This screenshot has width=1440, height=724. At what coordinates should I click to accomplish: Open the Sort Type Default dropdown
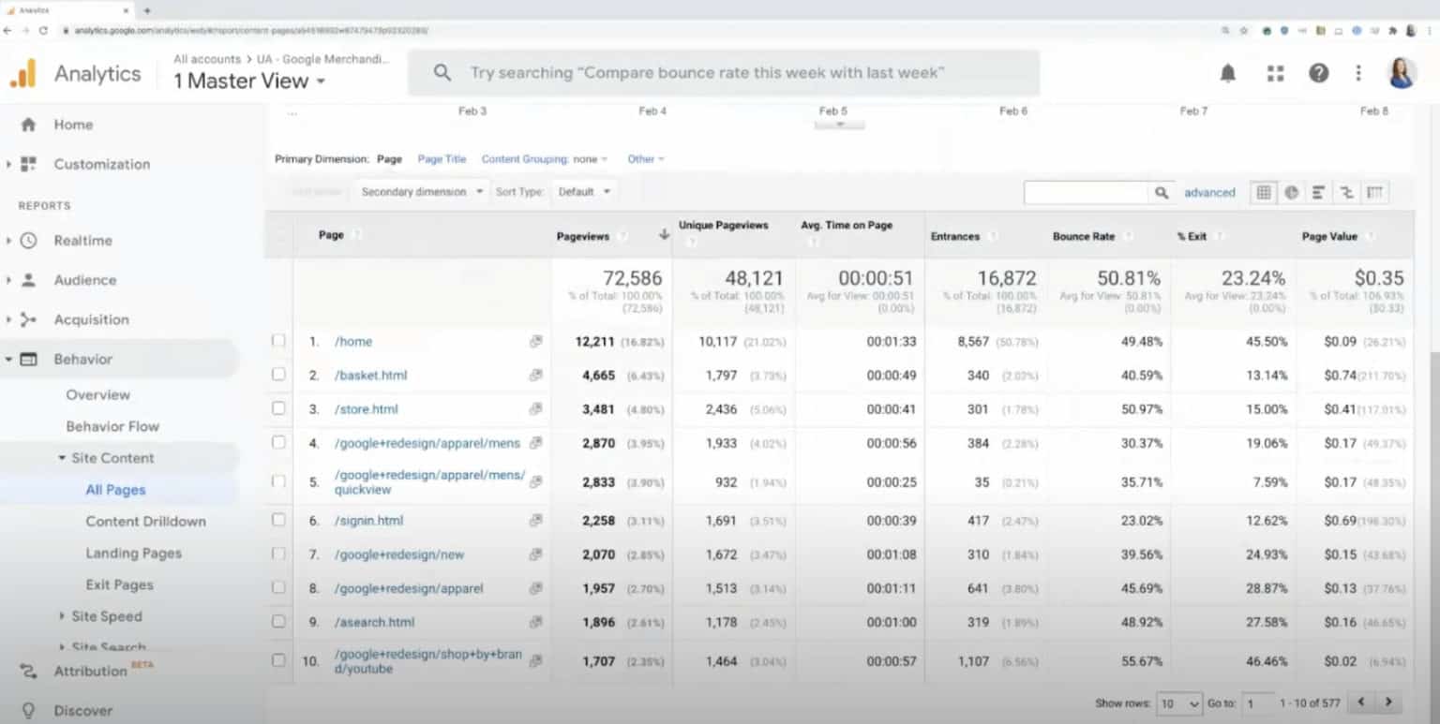click(x=583, y=191)
